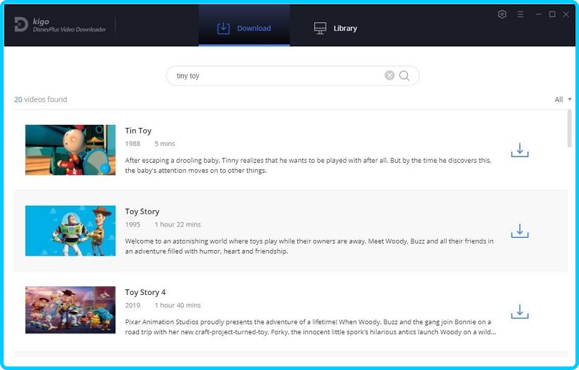Click the magnifier search icon
This screenshot has width=579, height=370.
tap(404, 76)
